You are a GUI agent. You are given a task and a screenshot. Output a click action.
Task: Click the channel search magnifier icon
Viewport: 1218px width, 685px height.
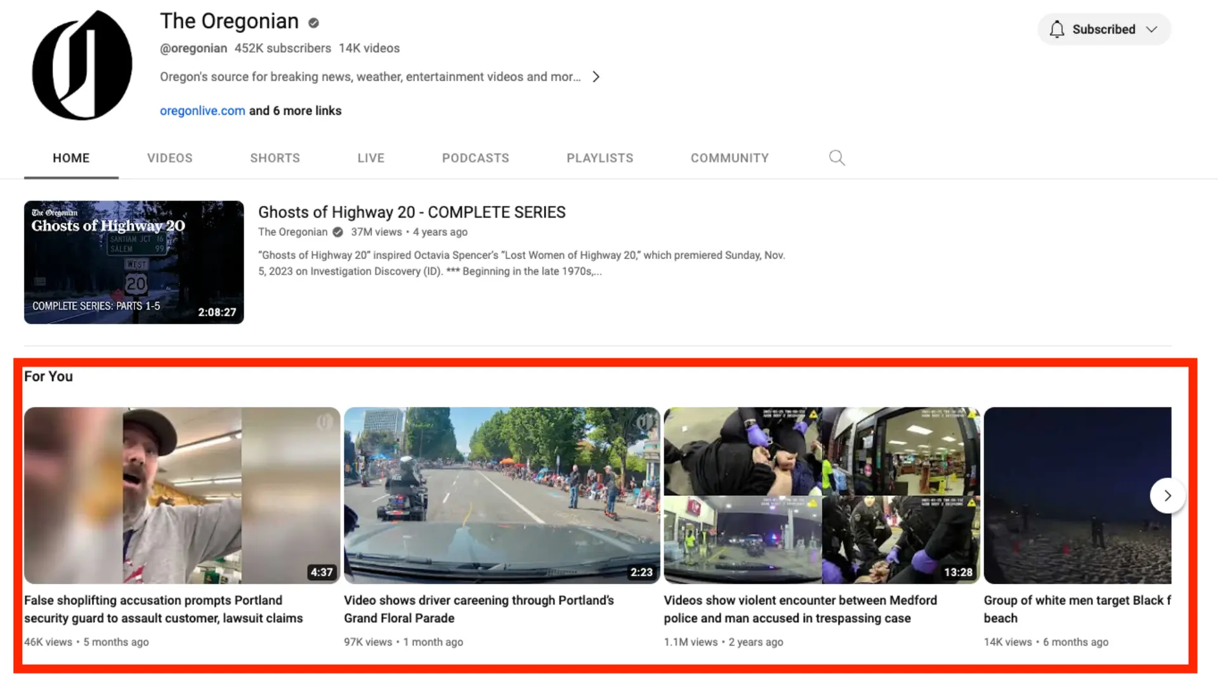pyautogui.click(x=837, y=158)
